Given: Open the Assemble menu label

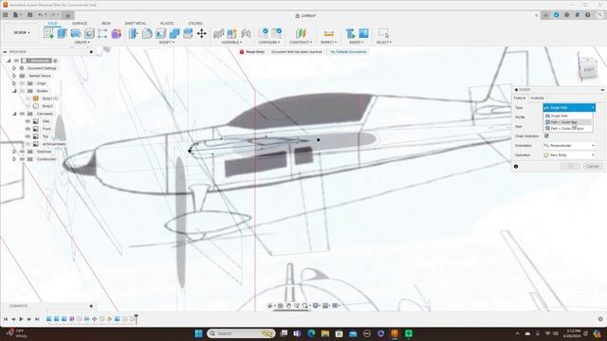Looking at the screenshot, I should tap(231, 42).
